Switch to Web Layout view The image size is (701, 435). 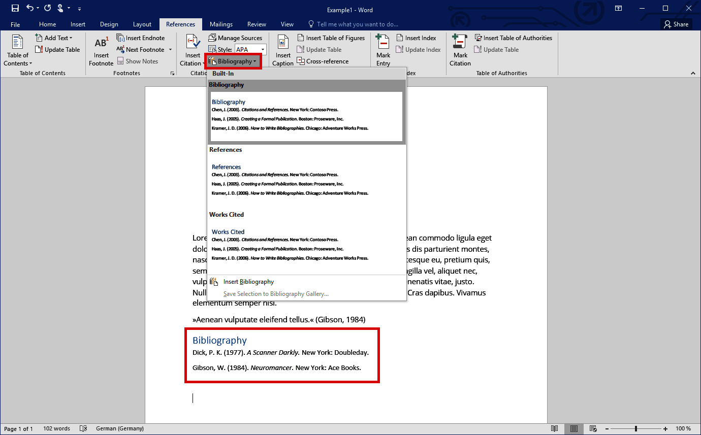[594, 428]
